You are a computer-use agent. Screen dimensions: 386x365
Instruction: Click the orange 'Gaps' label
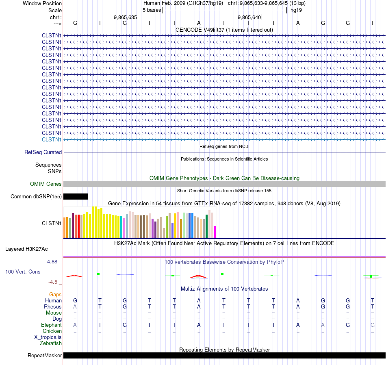pos(55,295)
